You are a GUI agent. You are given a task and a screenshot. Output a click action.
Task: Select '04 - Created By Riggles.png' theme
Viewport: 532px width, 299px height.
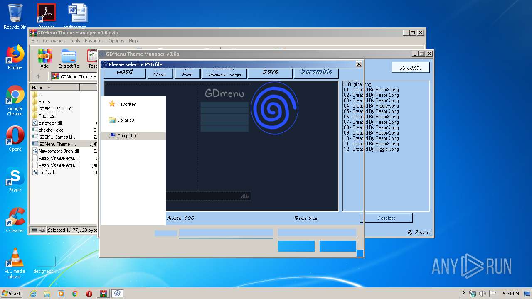point(371,106)
